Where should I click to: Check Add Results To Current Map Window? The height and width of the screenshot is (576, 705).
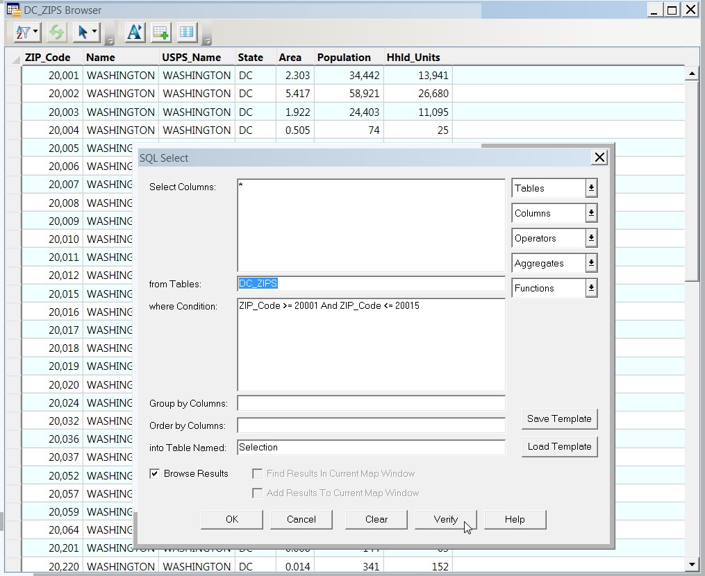point(257,493)
